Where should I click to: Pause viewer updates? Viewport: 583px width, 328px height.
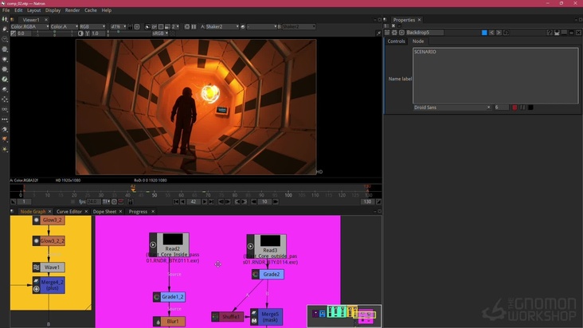coord(194,27)
